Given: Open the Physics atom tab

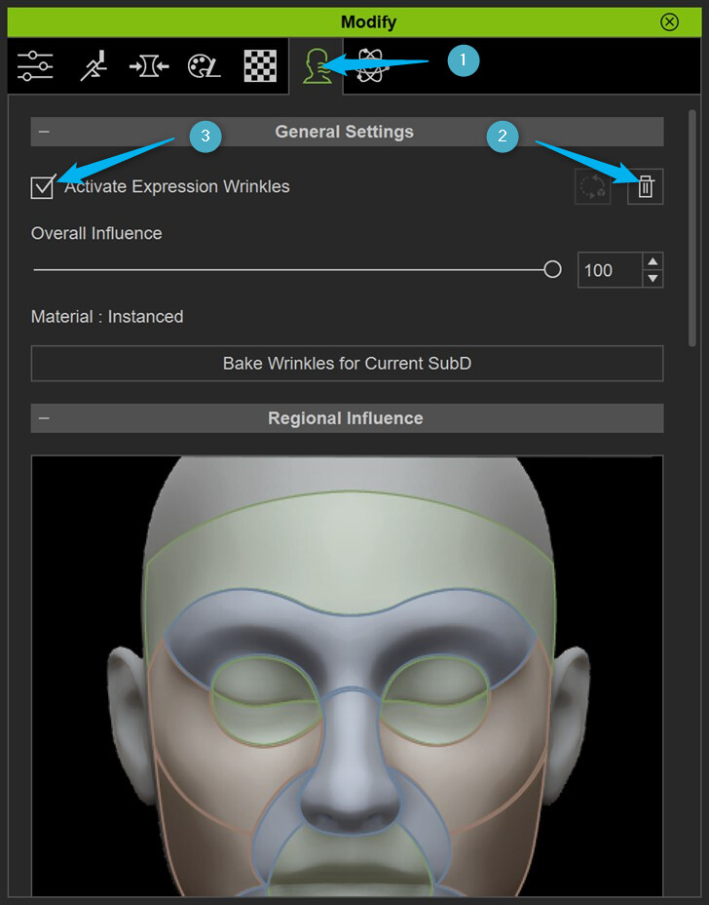Looking at the screenshot, I should (370, 66).
